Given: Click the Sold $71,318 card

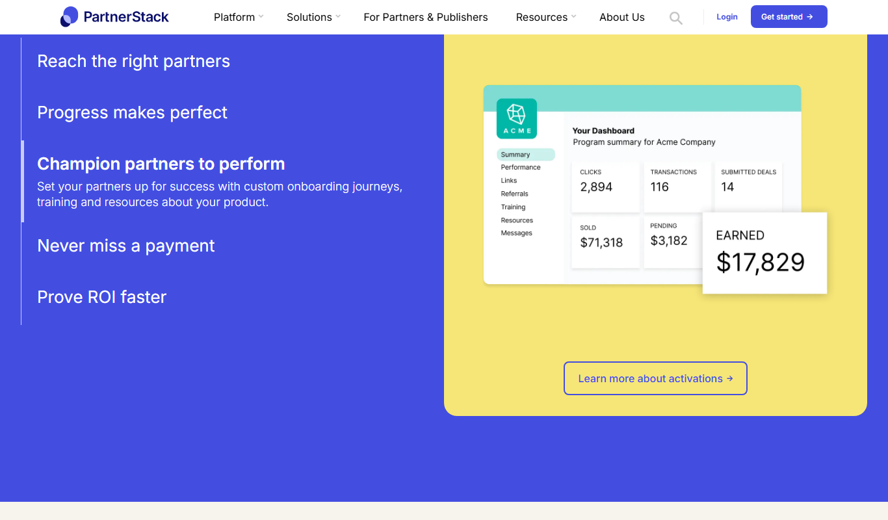Looking at the screenshot, I should pos(606,242).
